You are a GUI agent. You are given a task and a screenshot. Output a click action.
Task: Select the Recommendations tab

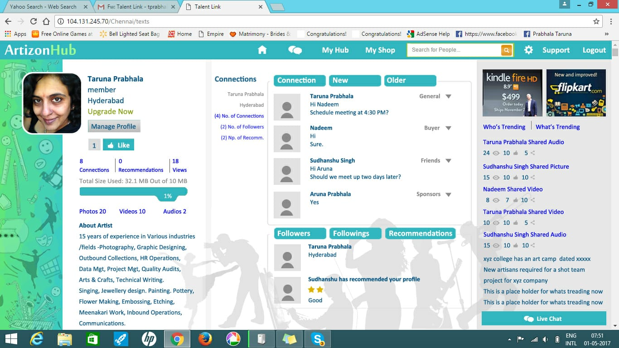420,233
